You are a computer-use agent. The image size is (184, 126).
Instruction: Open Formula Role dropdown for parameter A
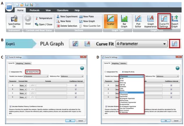[23, 86]
